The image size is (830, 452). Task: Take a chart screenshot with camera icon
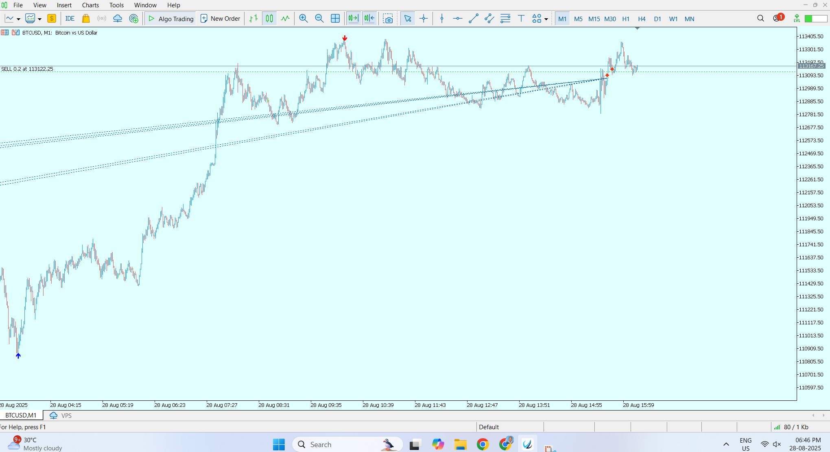click(x=388, y=19)
